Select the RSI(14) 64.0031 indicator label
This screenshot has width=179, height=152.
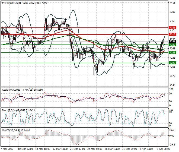click(x=11, y=90)
